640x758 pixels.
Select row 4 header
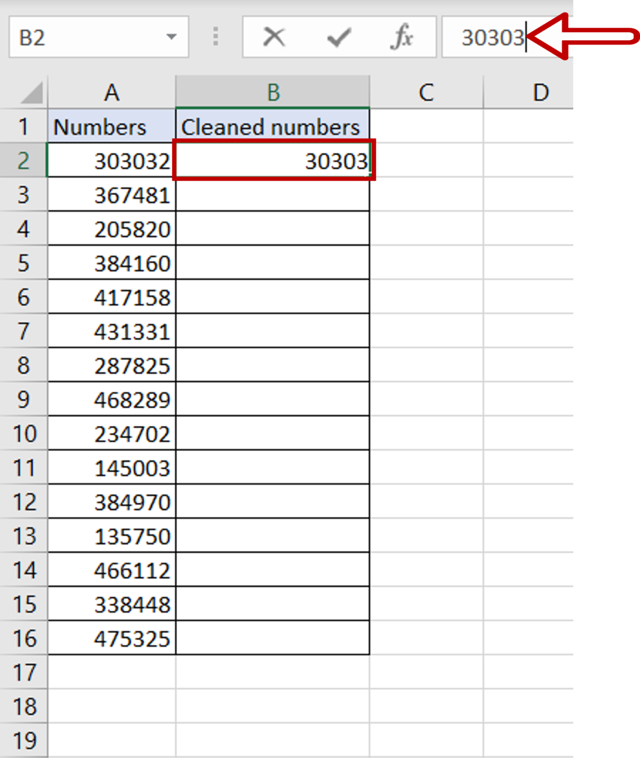(24, 228)
